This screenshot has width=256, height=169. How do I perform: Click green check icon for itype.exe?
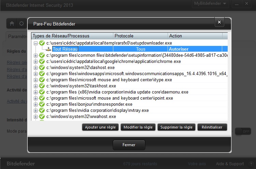(x=42, y=80)
